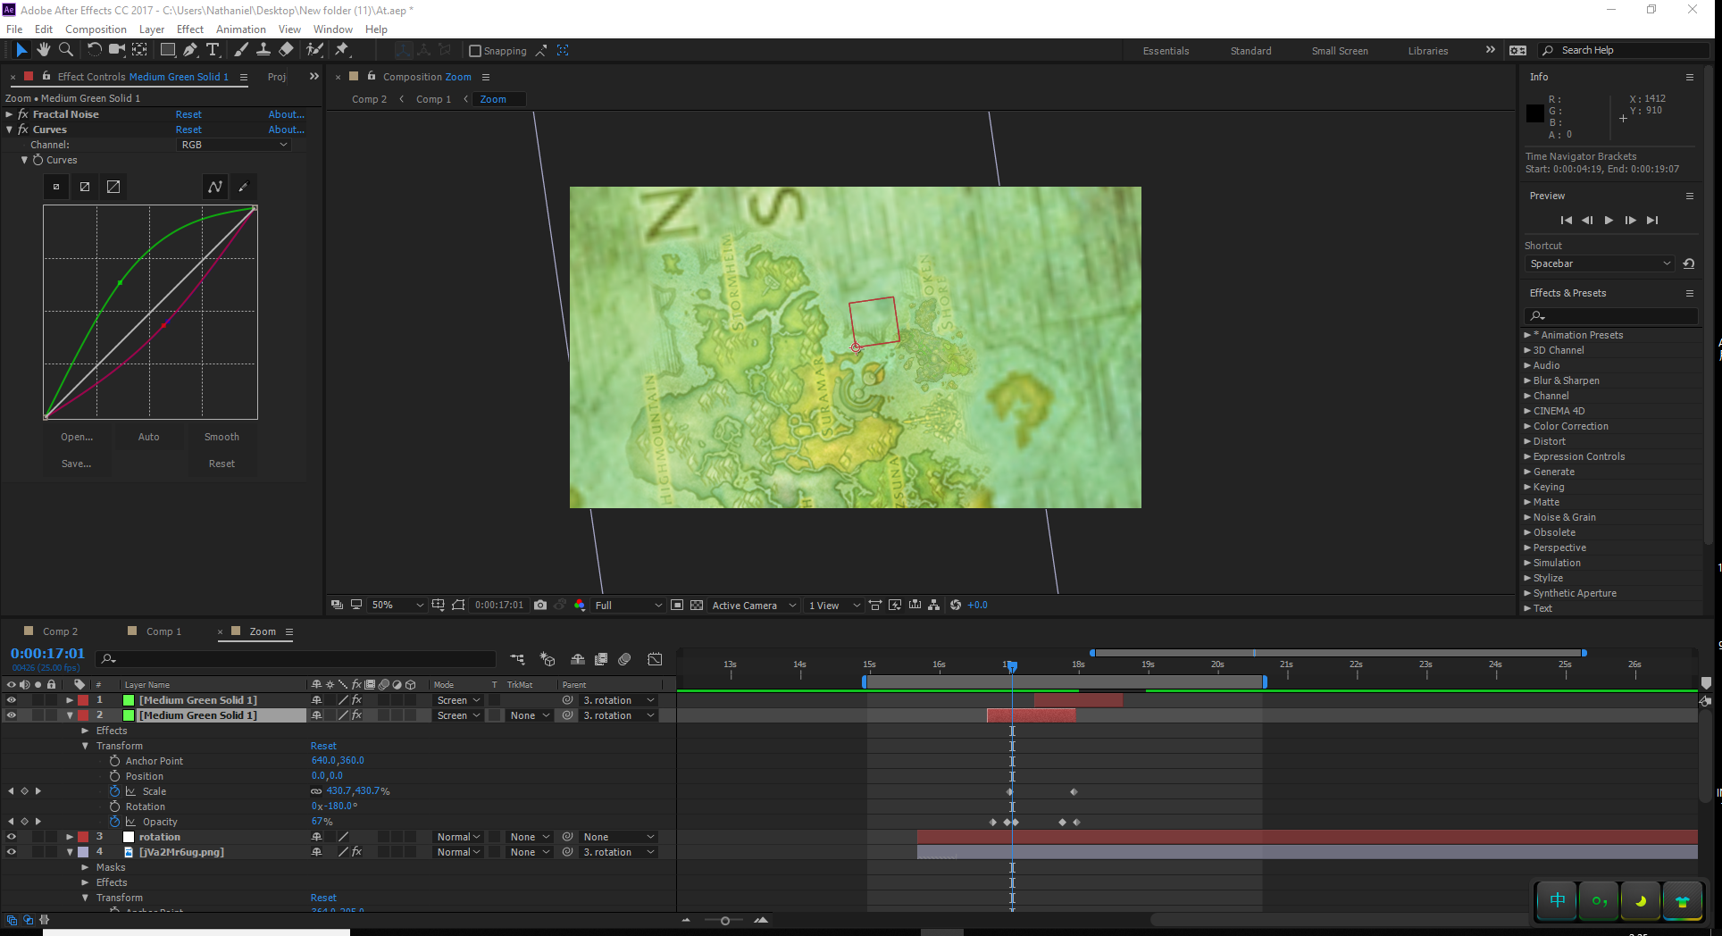Open the Channel RGB dropdown
The height and width of the screenshot is (936, 1722).
[x=234, y=145]
